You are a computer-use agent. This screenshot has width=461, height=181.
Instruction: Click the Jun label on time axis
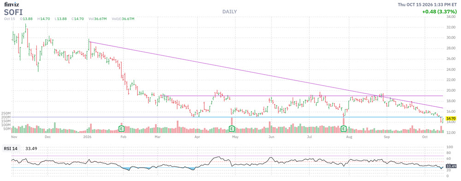pyautogui.click(x=272, y=137)
